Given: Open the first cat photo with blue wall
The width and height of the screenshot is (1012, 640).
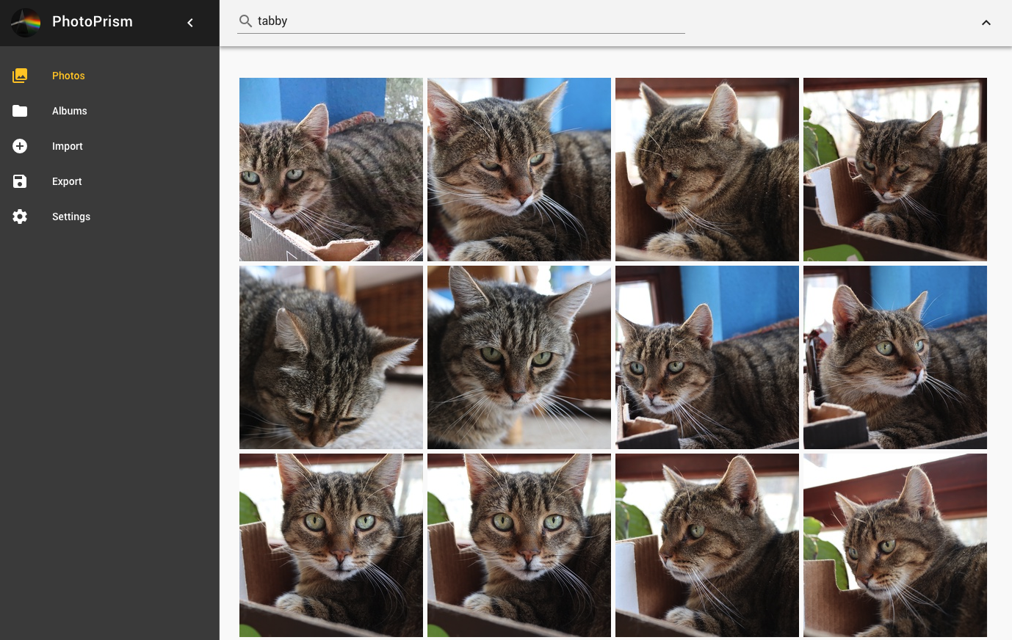Looking at the screenshot, I should (331, 170).
